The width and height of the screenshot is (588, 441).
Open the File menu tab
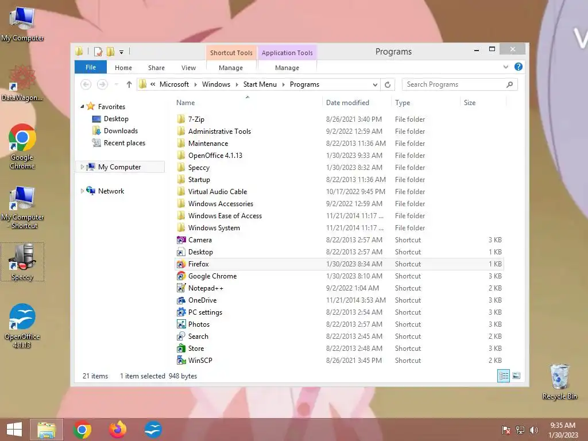pos(91,67)
